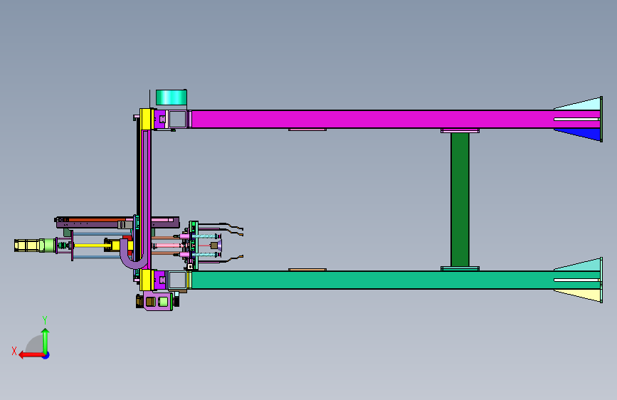
Task: Select the violet gearbox housing at bottom
Action: pyautogui.click(x=157, y=301)
